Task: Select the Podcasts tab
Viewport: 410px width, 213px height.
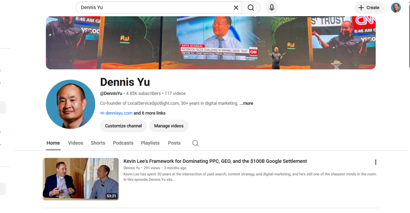Action: pyautogui.click(x=123, y=143)
